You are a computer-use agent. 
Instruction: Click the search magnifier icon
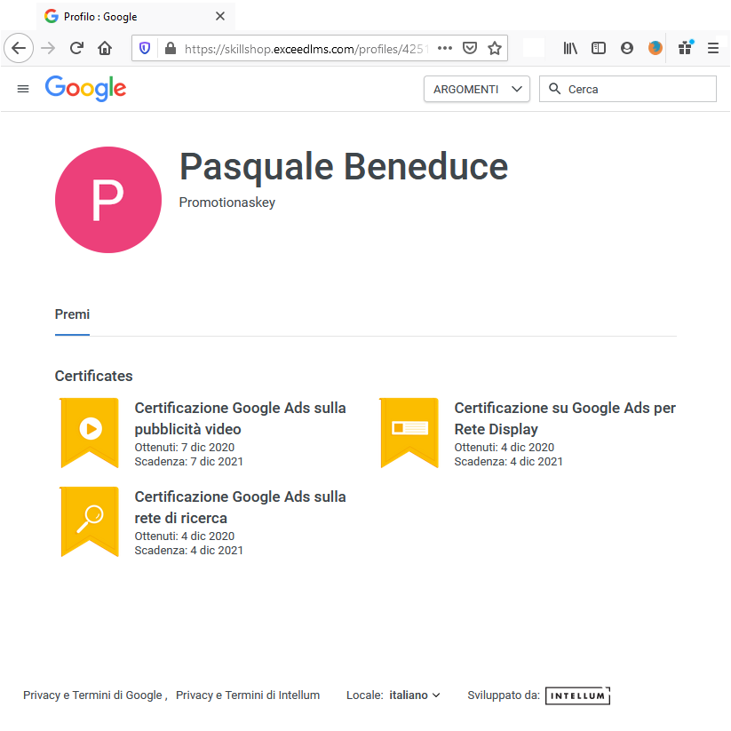[x=554, y=89]
